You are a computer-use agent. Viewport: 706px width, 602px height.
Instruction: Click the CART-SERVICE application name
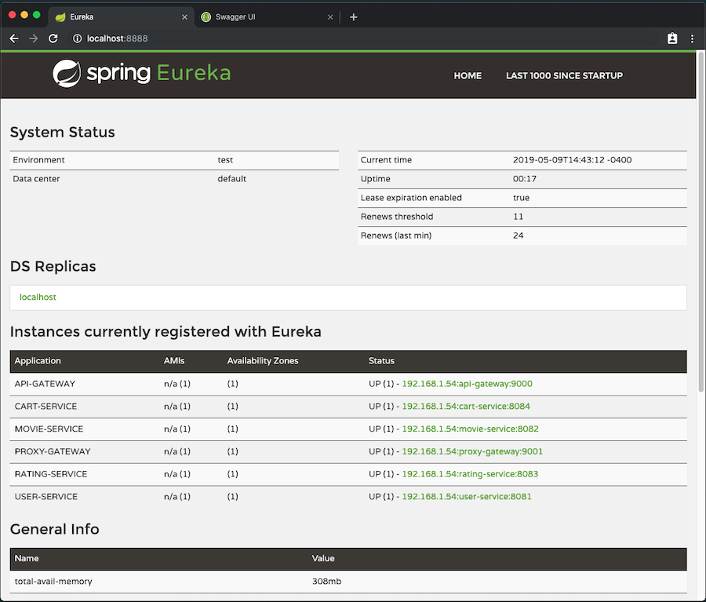46,407
